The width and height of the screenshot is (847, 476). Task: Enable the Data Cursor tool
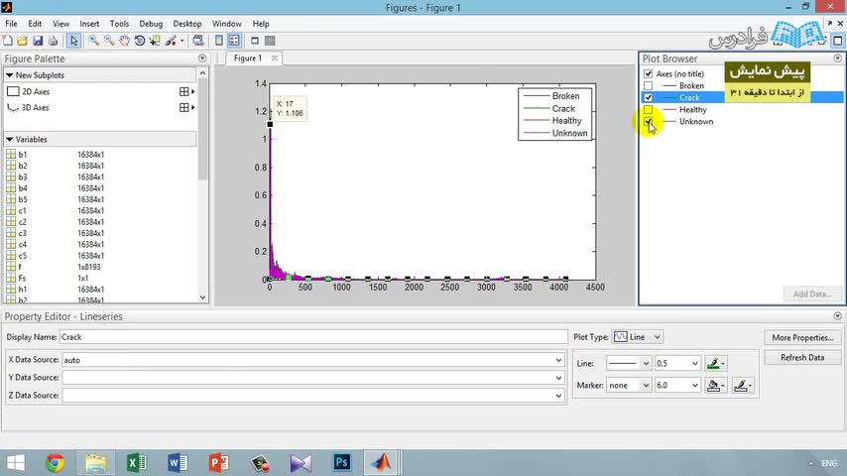(x=156, y=41)
